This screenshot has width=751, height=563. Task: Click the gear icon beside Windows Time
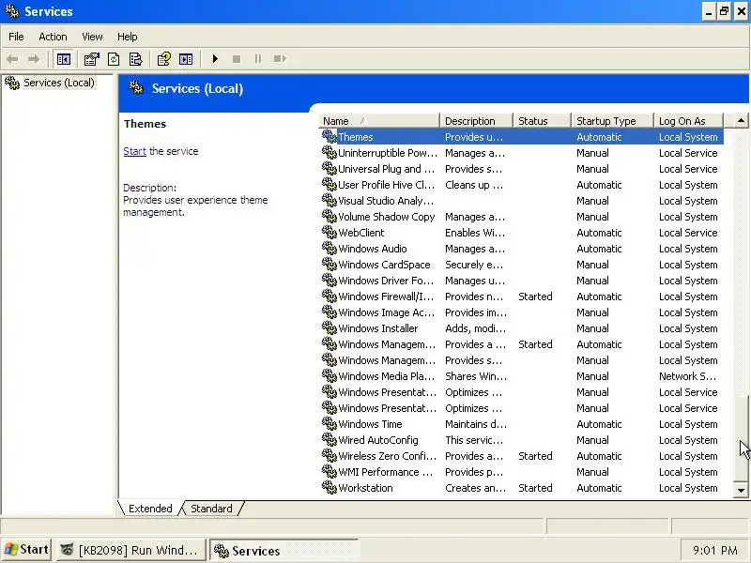(x=330, y=424)
